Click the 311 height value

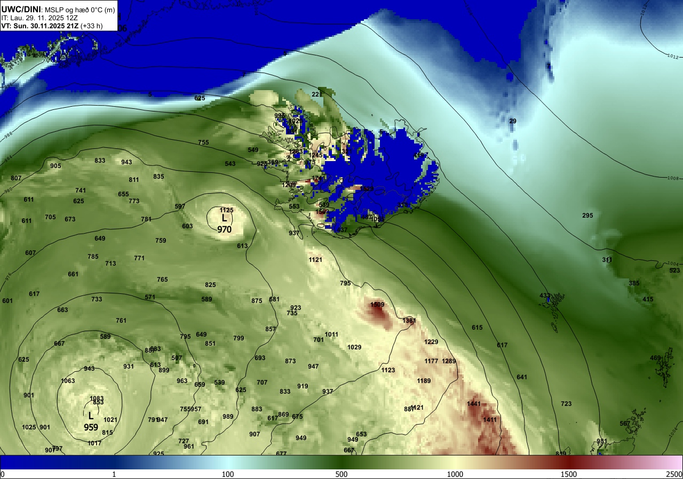607,260
